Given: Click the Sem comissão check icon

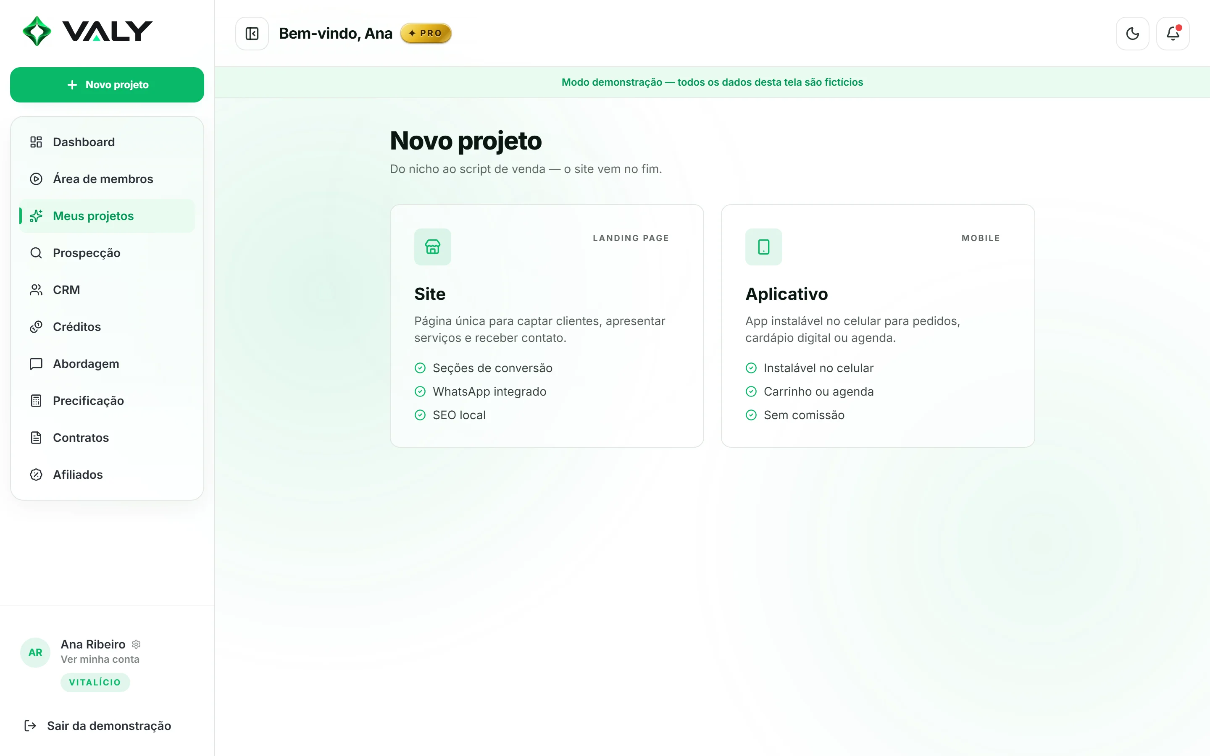Looking at the screenshot, I should click(751, 415).
